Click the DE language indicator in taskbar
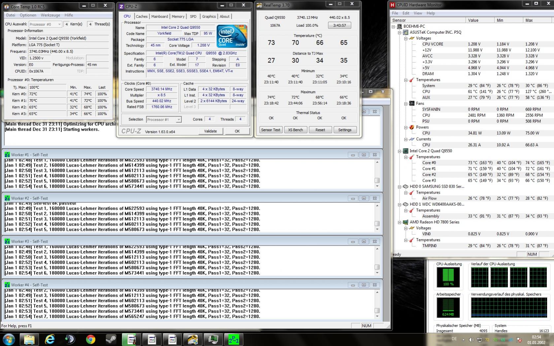 (x=454, y=339)
